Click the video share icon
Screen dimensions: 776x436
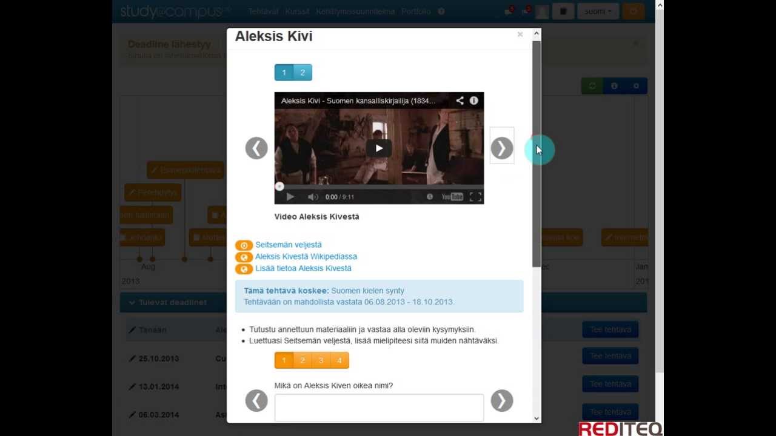point(460,101)
